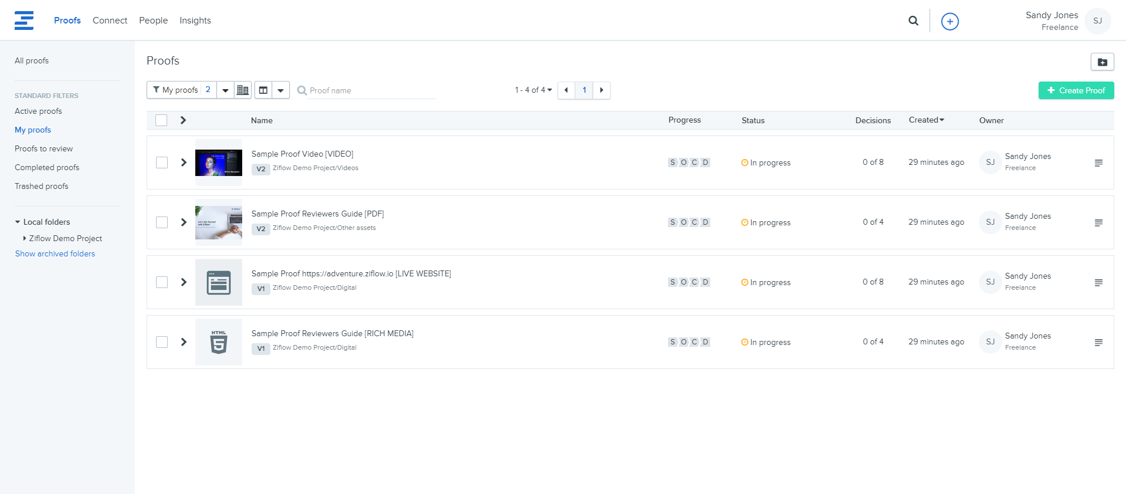
Task: Click Show archived folders link
Action: point(55,253)
